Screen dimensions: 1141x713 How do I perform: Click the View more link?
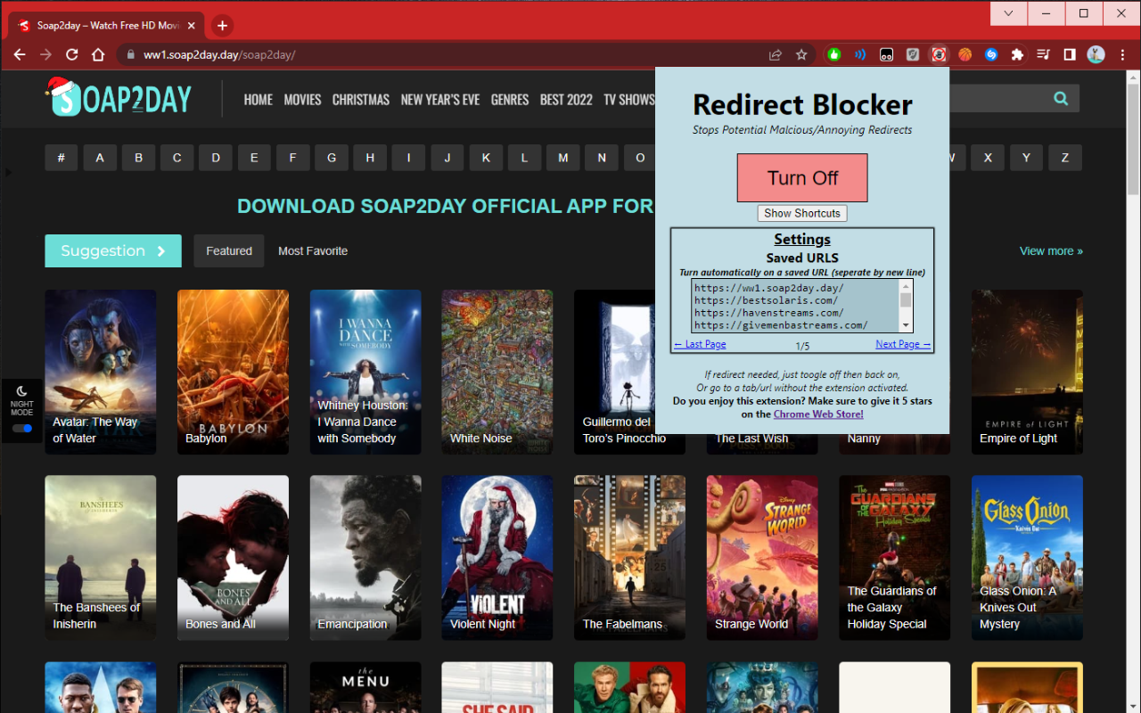(x=1051, y=251)
